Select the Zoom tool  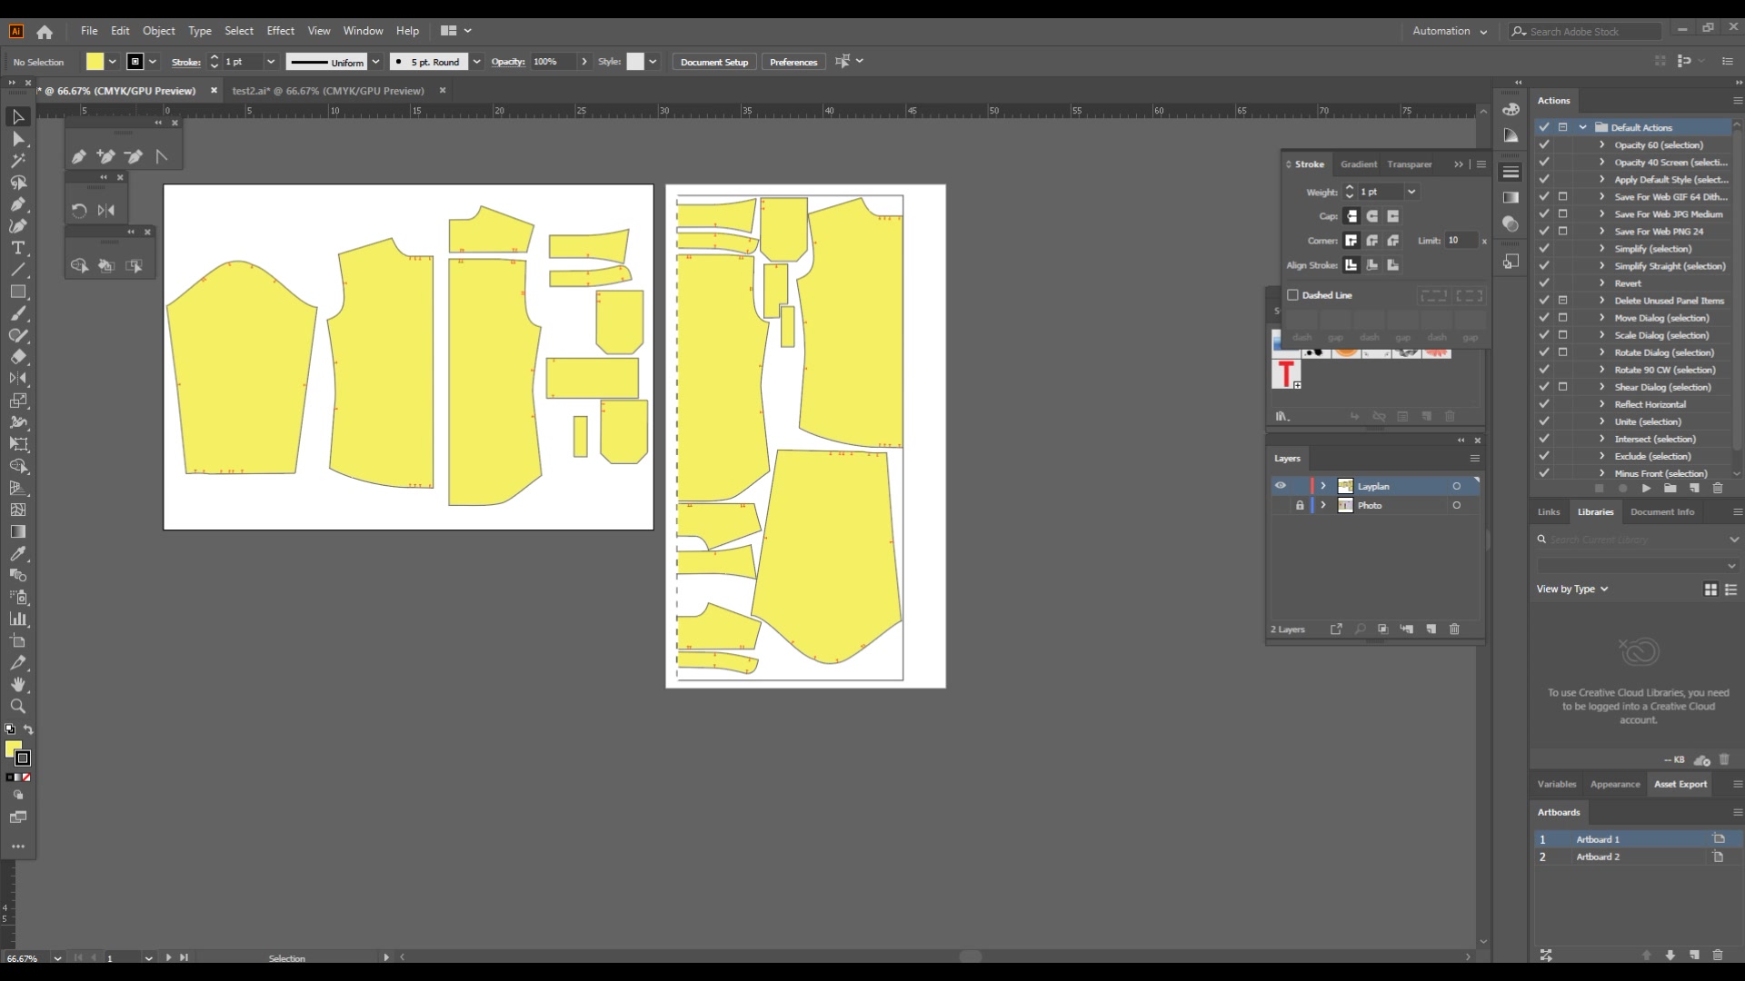pos(18,707)
